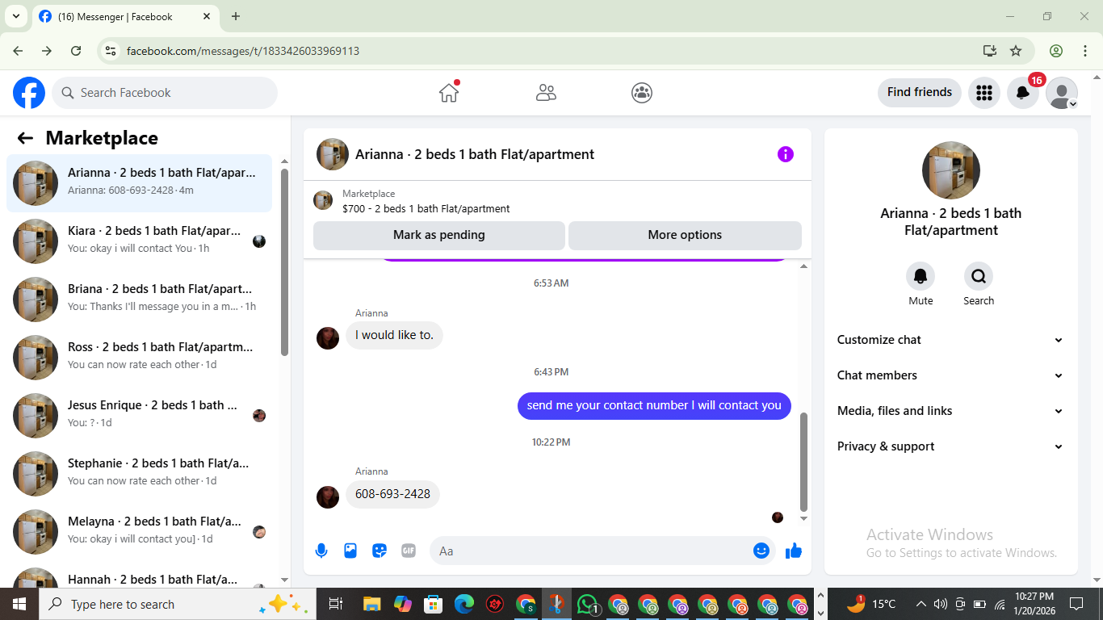Open the Melayna conversation
1103x620 pixels.
pyautogui.click(x=140, y=532)
